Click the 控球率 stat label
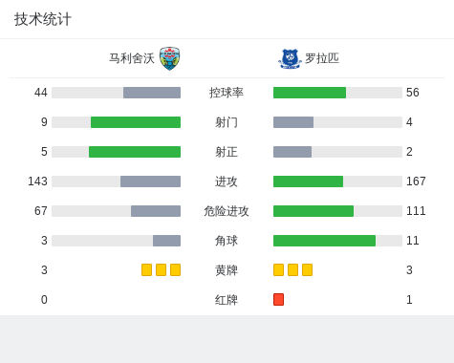 tap(227, 93)
